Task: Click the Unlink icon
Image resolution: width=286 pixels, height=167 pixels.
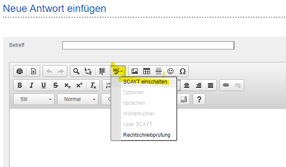Action: point(238,85)
